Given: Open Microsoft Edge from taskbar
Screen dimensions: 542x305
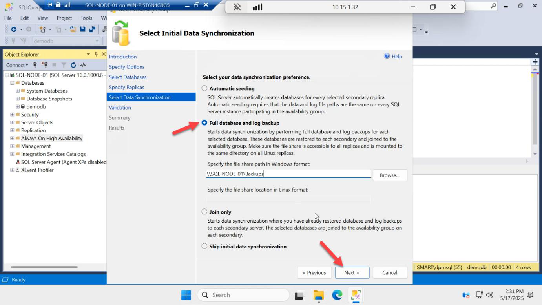Looking at the screenshot, I should (x=337, y=295).
